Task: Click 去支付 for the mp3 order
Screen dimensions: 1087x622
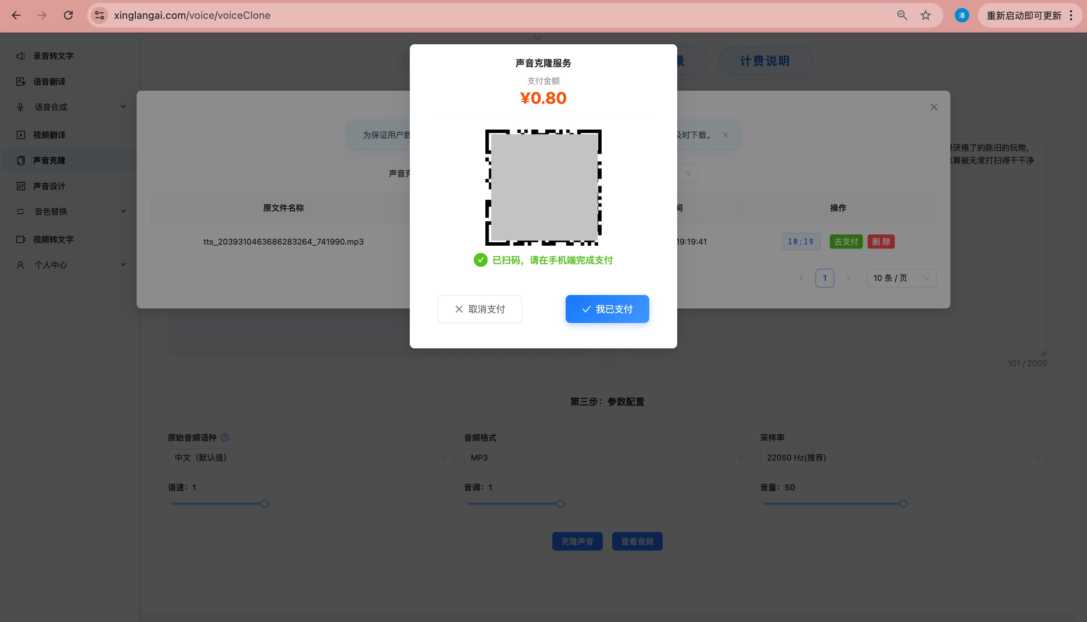Action: 846,242
